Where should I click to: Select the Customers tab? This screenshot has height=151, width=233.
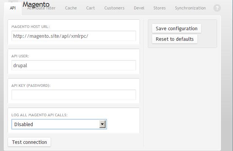click(x=114, y=8)
